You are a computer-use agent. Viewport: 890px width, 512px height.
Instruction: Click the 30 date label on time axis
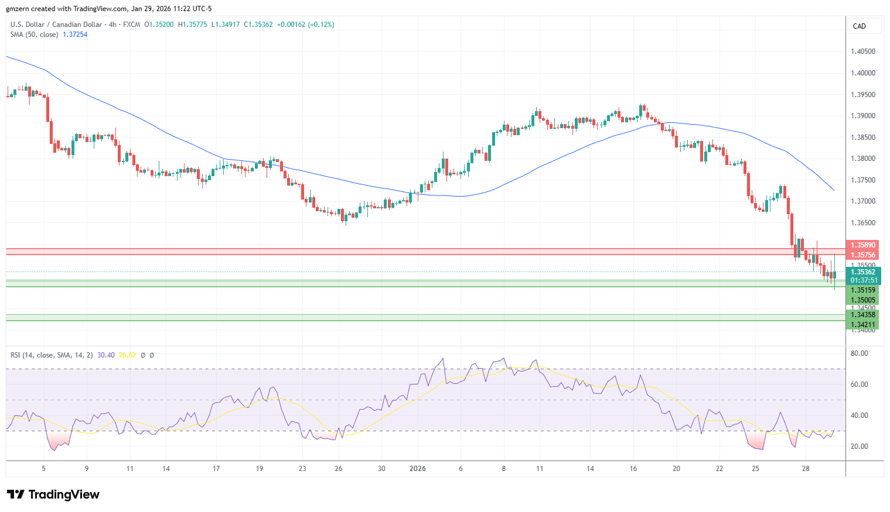coord(382,469)
